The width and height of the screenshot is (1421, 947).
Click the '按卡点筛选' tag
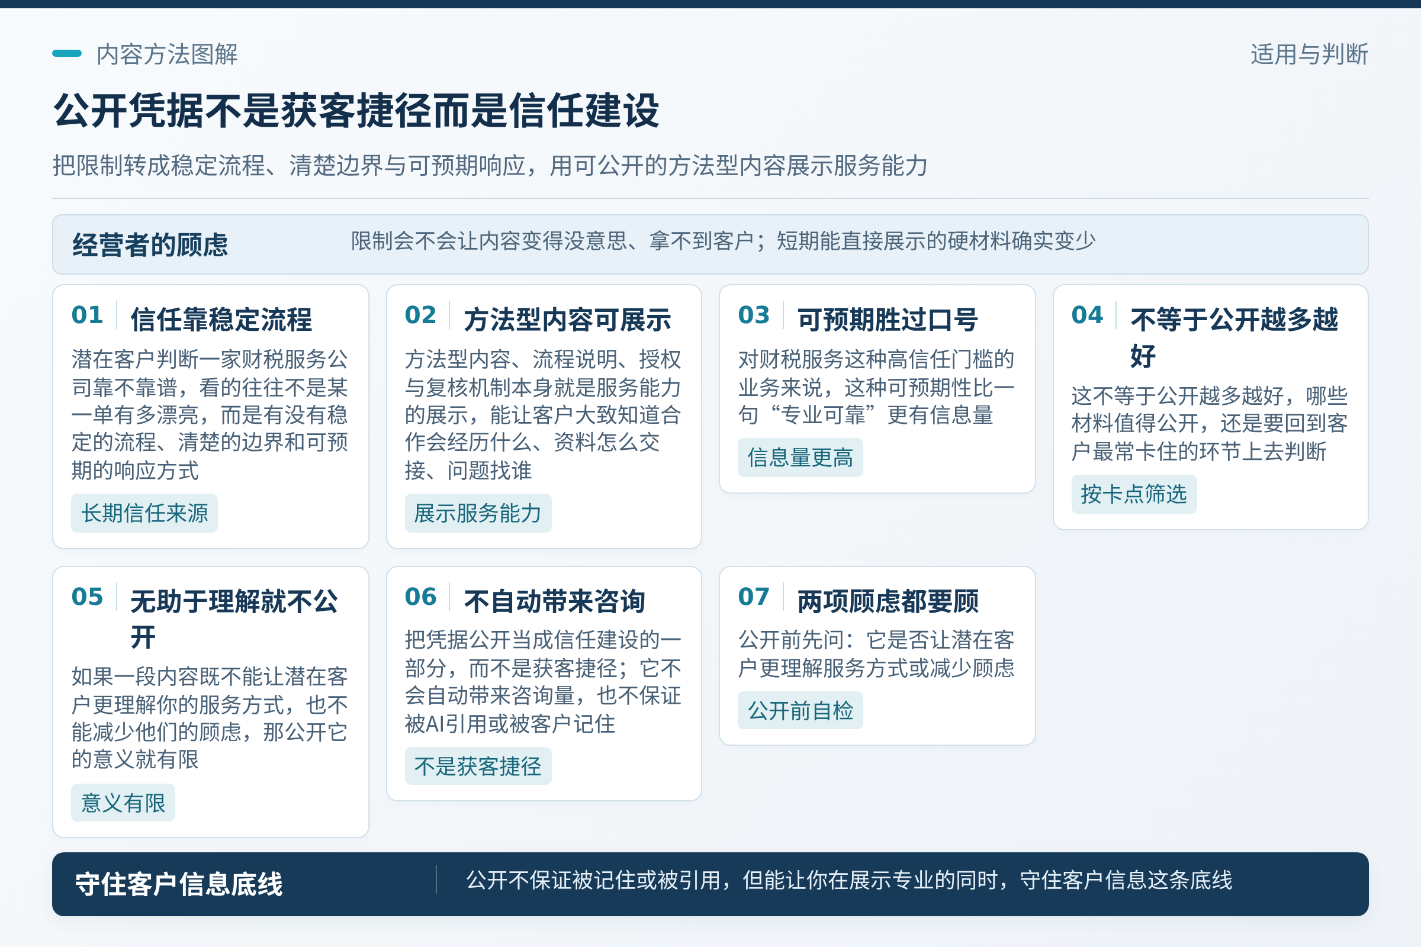[x=1134, y=494]
